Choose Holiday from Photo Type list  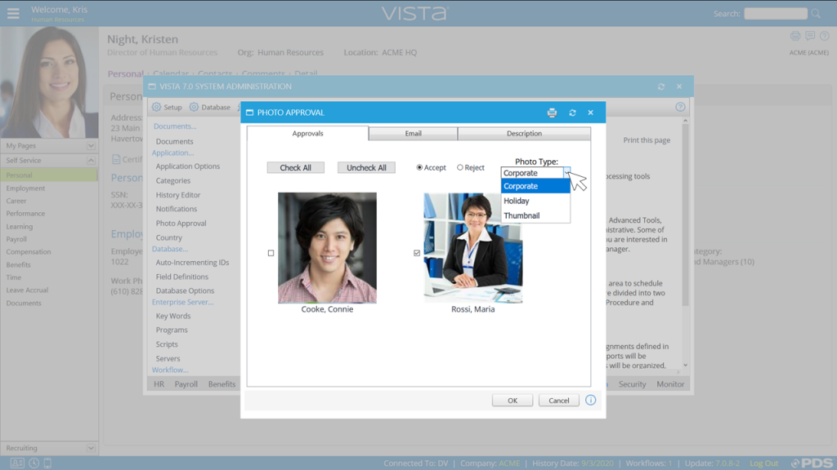click(535, 201)
